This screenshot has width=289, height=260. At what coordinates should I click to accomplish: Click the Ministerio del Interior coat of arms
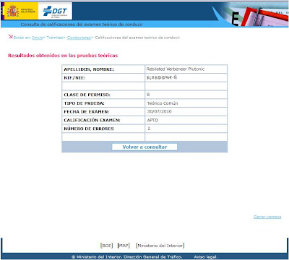coord(13,11)
